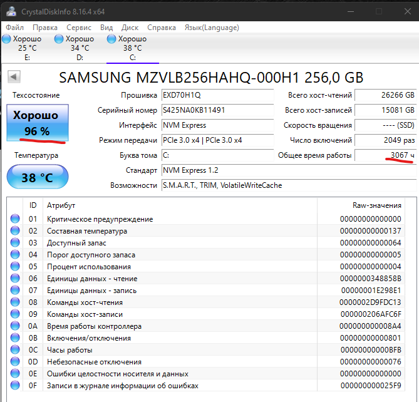Click status orb of attribute 04 row
Image resolution: width=419 pixels, height=402 pixels.
(15, 255)
